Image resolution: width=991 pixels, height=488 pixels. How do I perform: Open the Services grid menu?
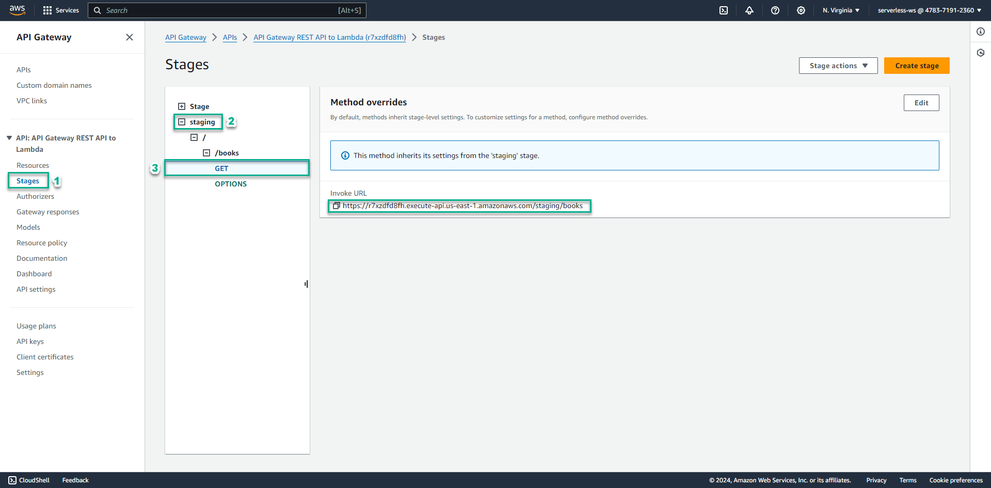[x=61, y=10]
